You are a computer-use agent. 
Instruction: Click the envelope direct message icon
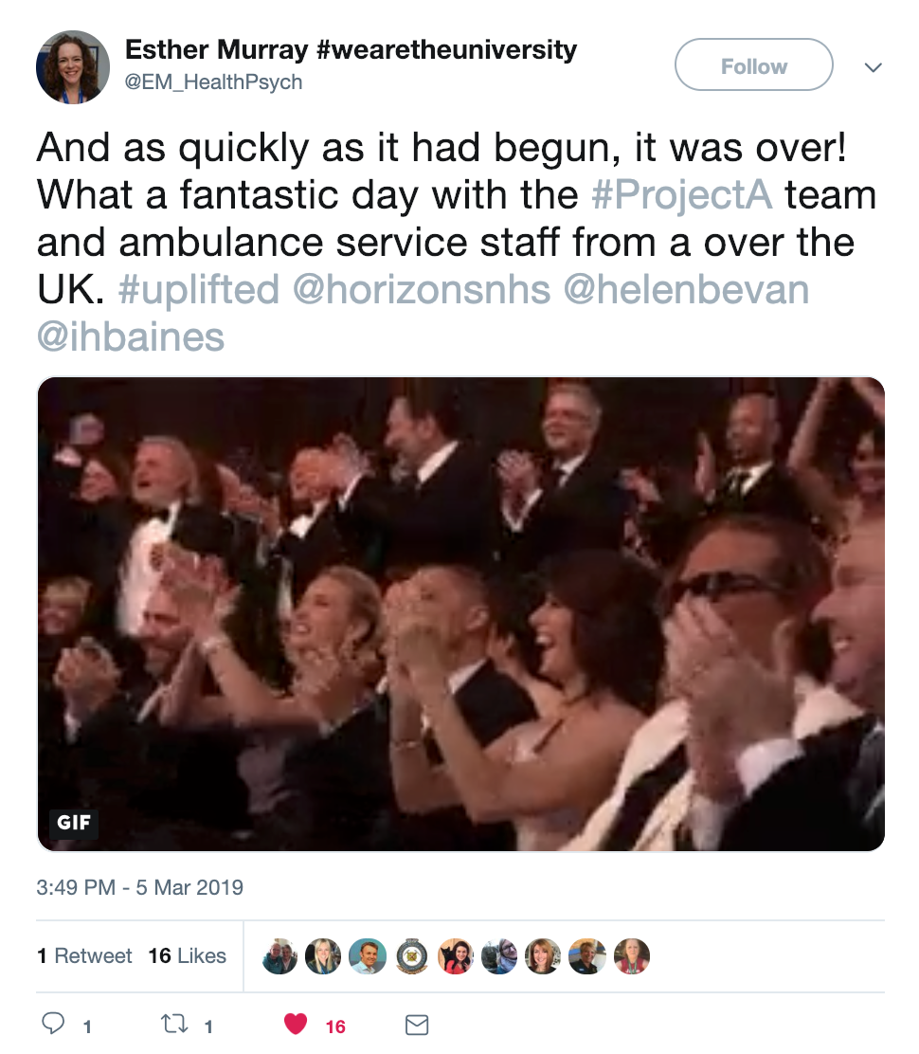pos(417,1026)
